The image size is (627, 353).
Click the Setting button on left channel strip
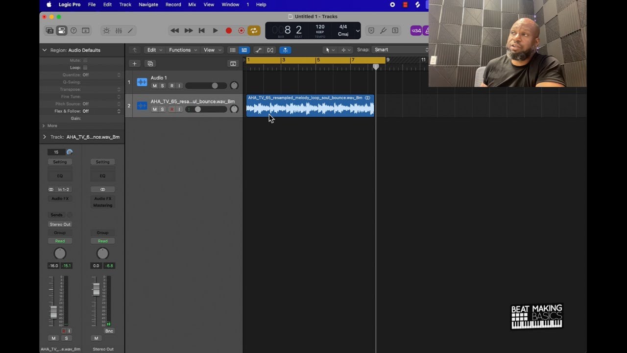(60, 162)
